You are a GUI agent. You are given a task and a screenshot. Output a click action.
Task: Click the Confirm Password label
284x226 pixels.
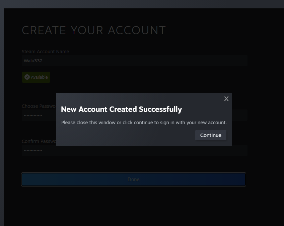click(x=39, y=141)
